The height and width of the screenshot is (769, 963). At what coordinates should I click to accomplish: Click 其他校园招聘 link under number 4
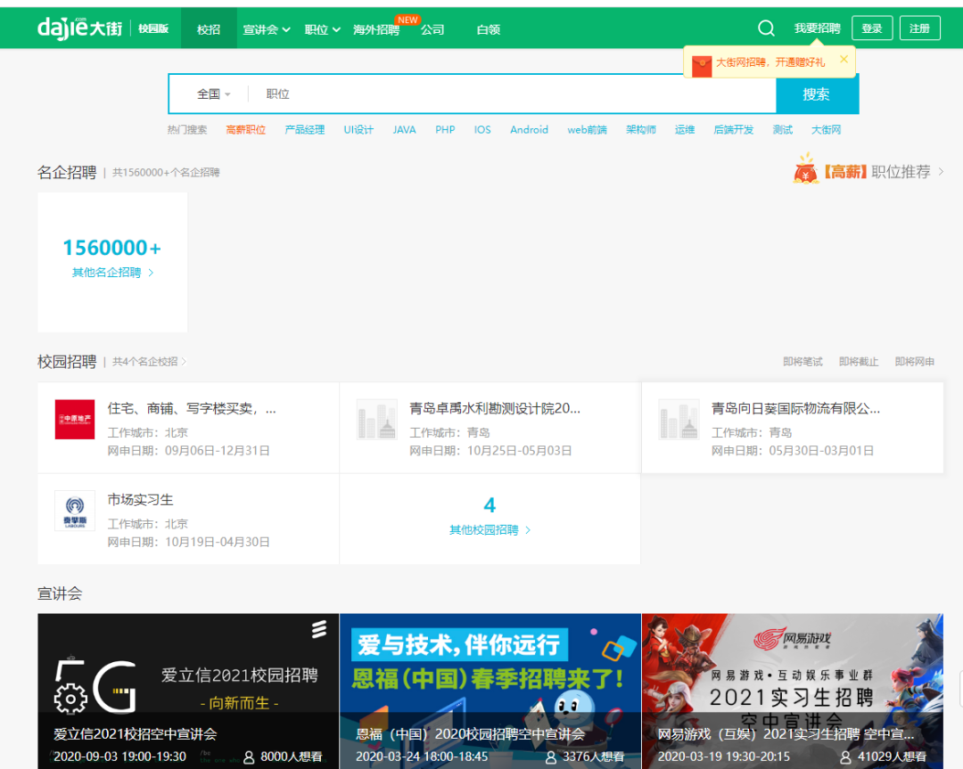[490, 529]
